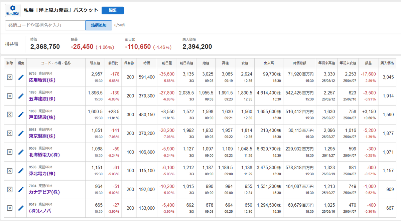Click the 出来高 column header
The height and width of the screenshot is (221, 401).
(269, 63)
